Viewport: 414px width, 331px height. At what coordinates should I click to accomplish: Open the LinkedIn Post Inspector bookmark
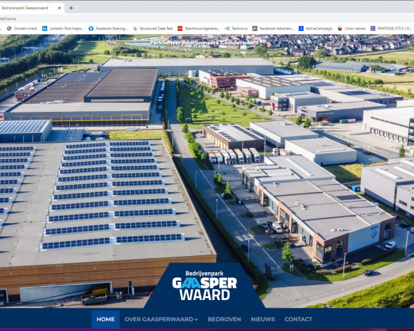tap(63, 28)
